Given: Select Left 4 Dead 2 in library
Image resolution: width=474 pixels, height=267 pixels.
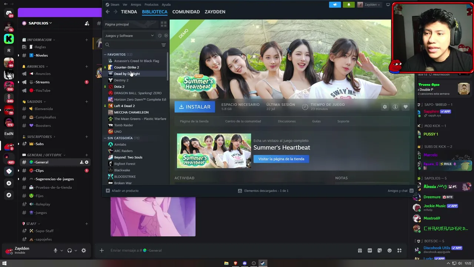Looking at the screenshot, I should (x=124, y=106).
